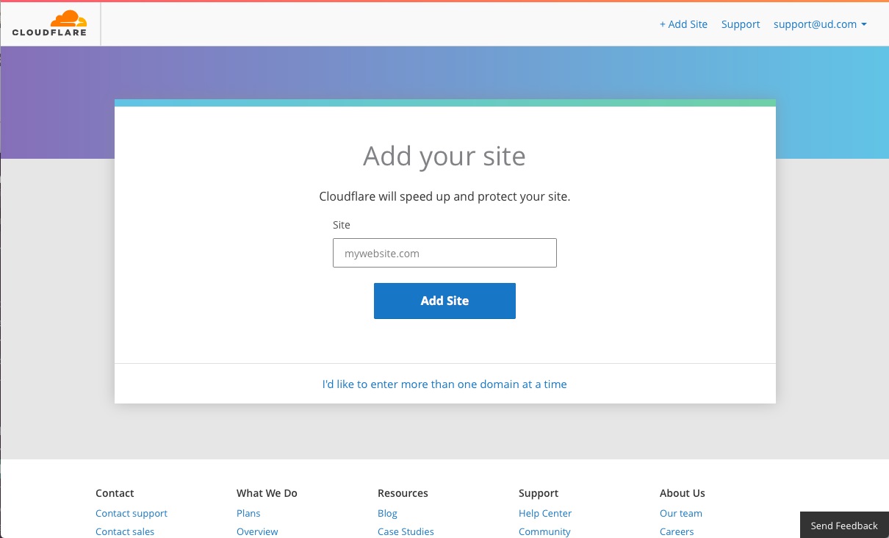Open the Case Studies footer link
Image resolution: width=889 pixels, height=538 pixels.
tap(406, 531)
